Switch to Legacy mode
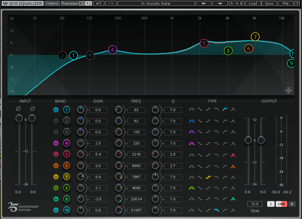Viewport: 302px width, 219px height. (52, 4)
